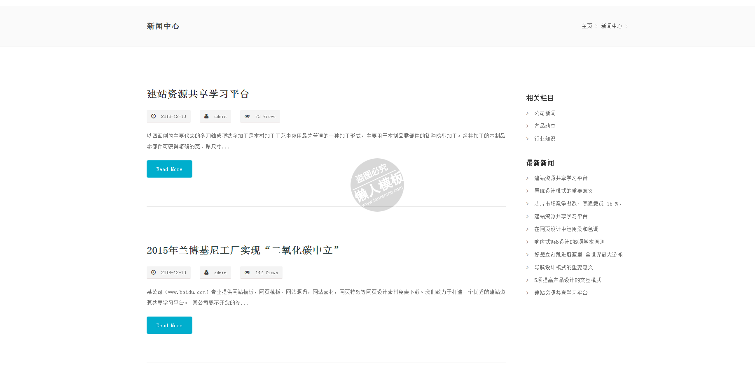Click the clock icon on the first article date
Screen dimensions: 755x370
[153, 116]
